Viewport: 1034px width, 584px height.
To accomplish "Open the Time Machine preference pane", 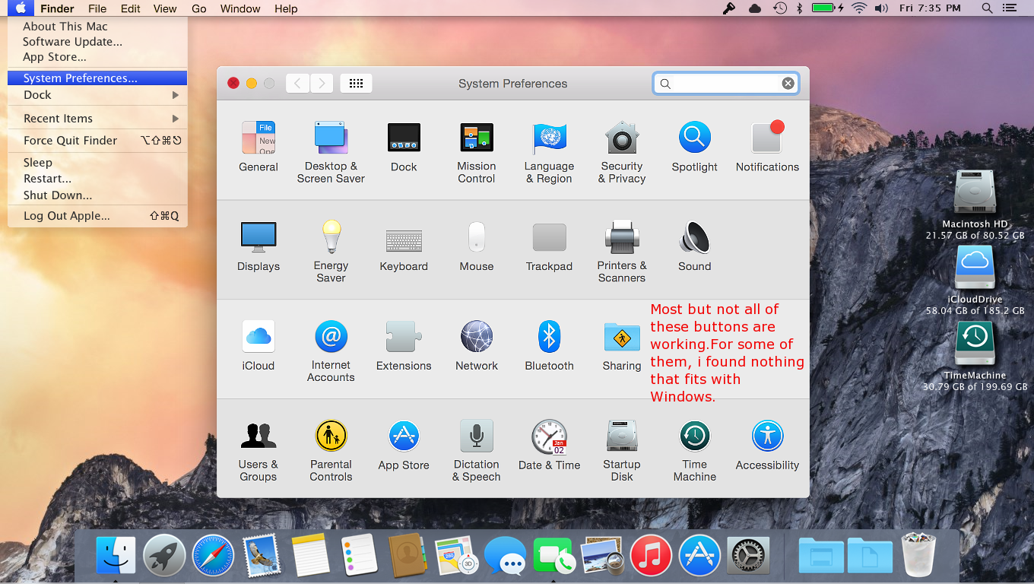I will click(x=694, y=450).
